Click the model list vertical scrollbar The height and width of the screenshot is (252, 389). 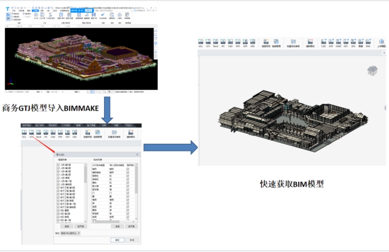85,193
